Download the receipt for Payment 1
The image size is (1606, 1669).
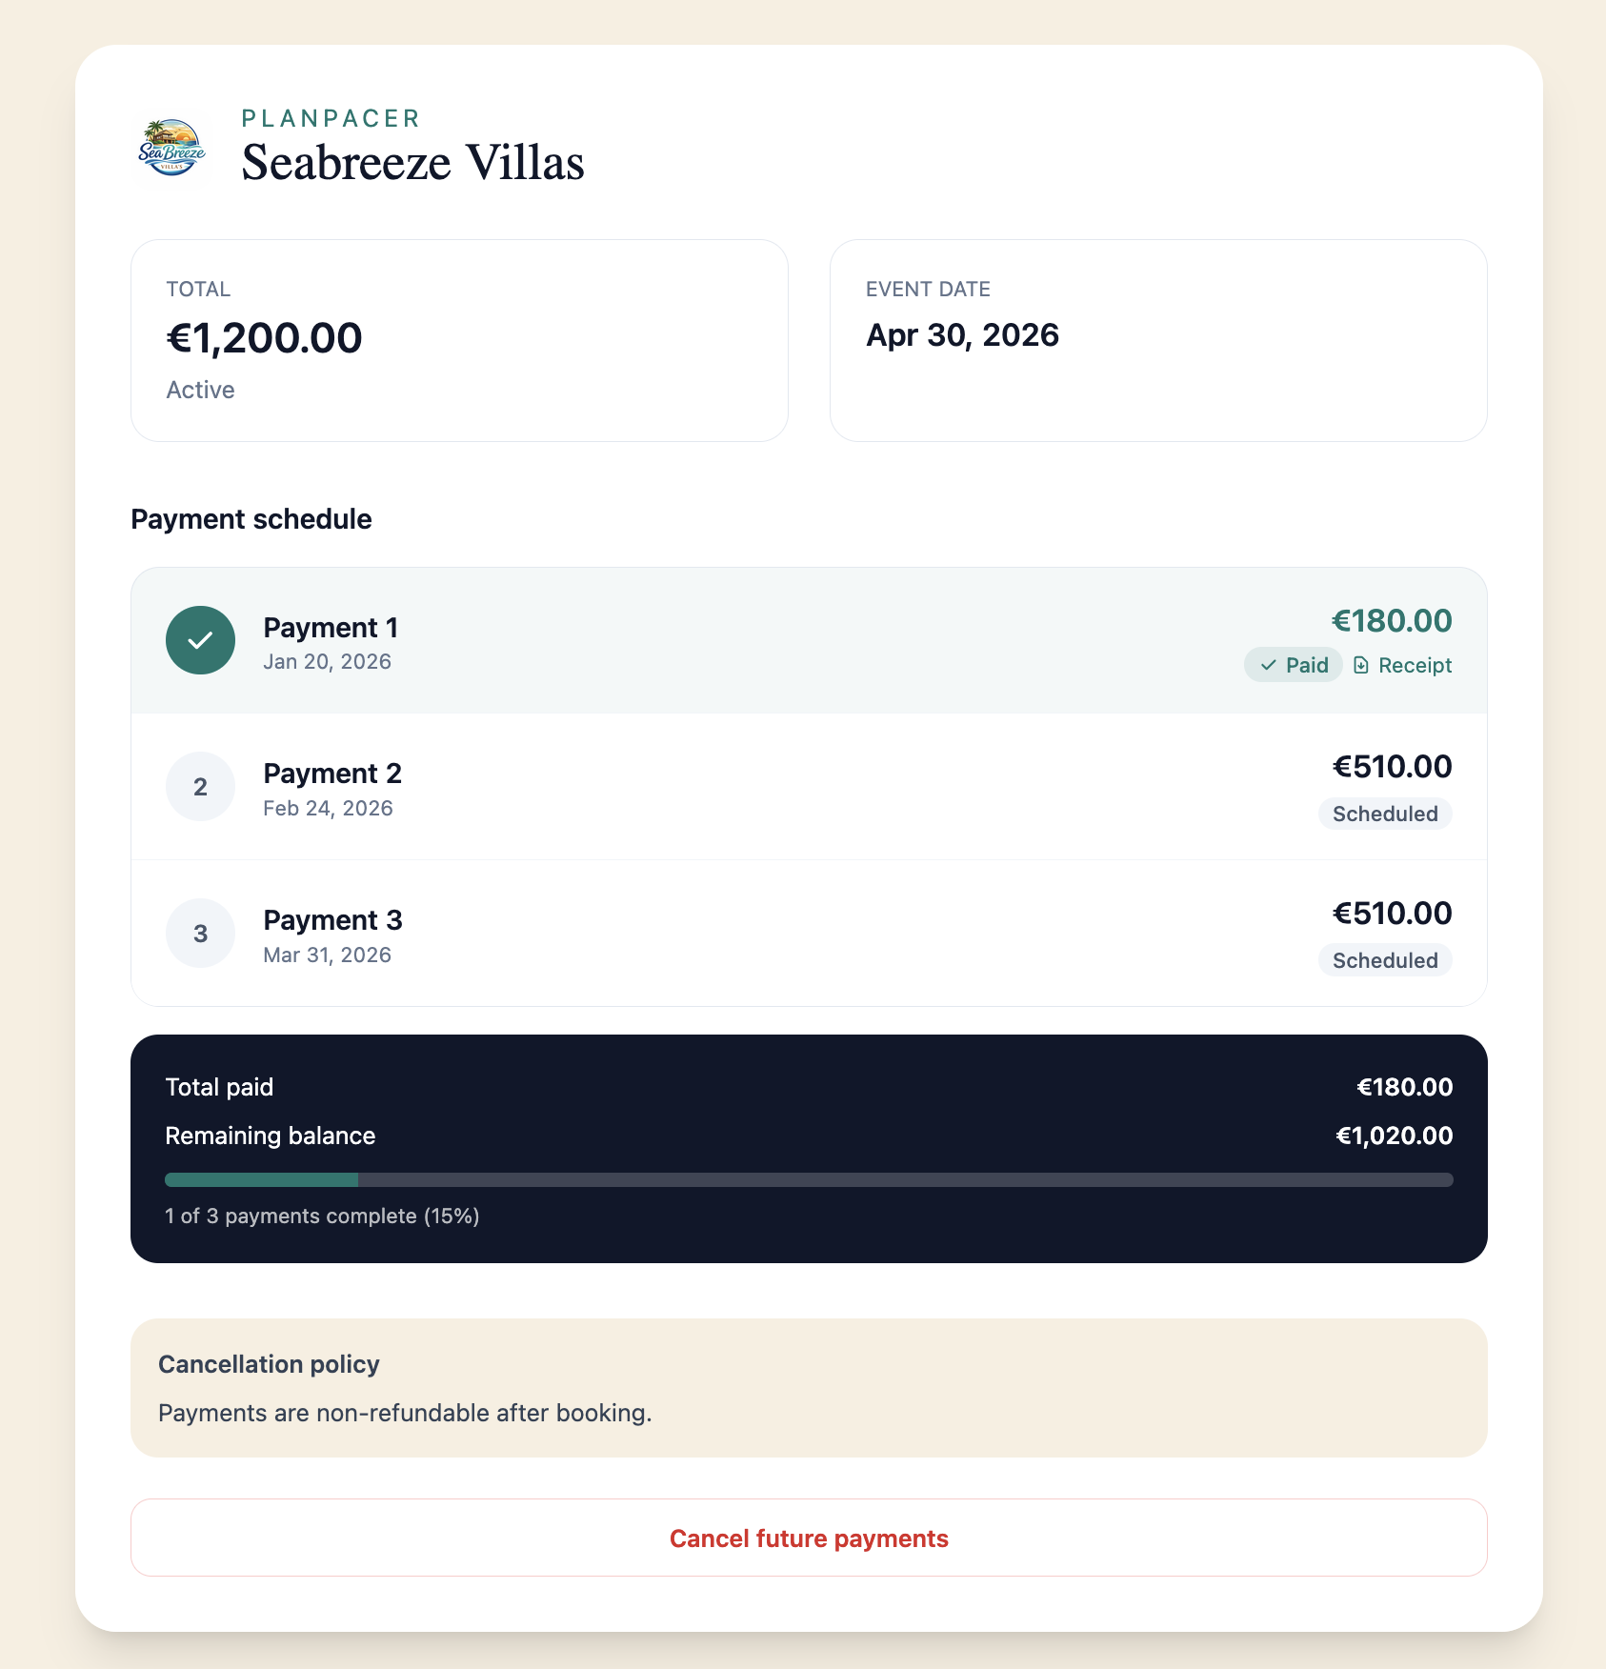pos(1402,665)
